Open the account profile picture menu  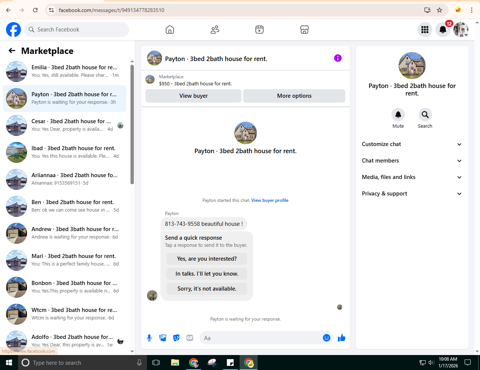(461, 30)
